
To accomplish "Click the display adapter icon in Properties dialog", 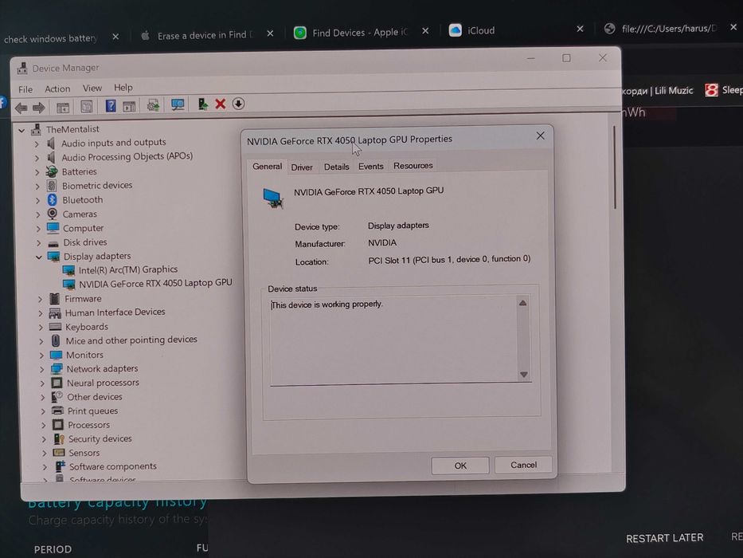I will point(273,198).
